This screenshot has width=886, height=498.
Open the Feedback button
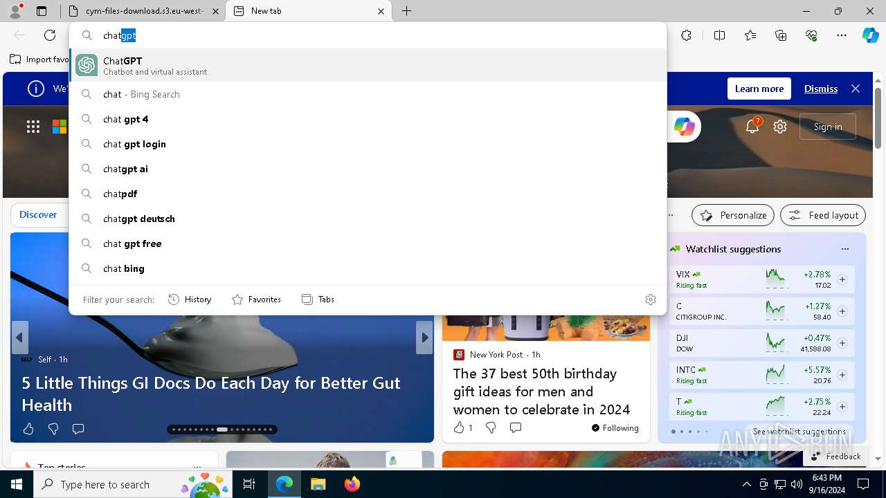point(835,456)
